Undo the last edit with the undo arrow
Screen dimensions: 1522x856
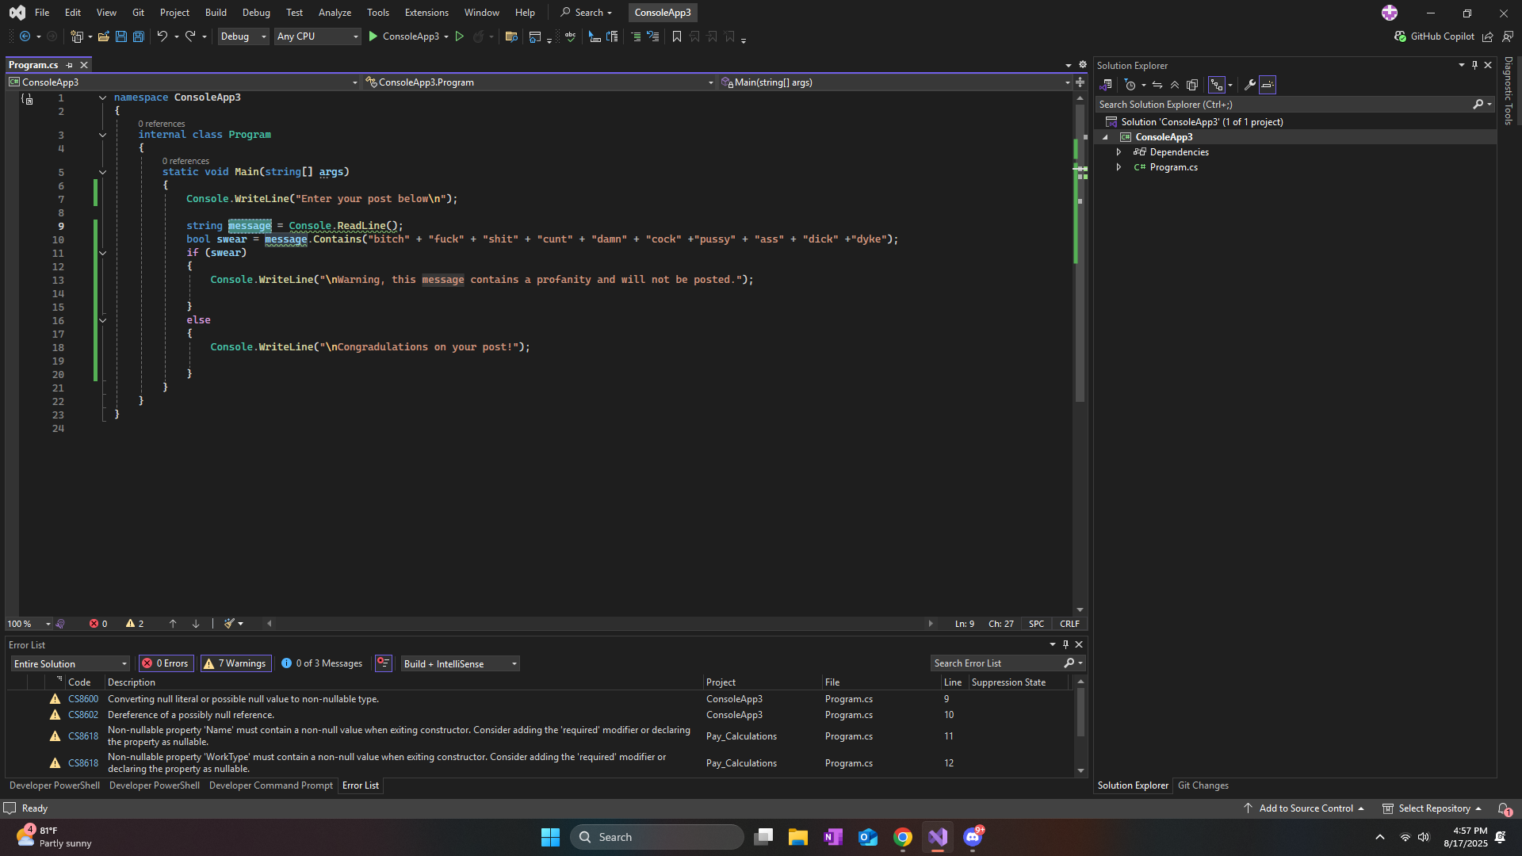[163, 36]
